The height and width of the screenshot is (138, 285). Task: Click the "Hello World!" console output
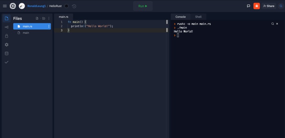184,31
